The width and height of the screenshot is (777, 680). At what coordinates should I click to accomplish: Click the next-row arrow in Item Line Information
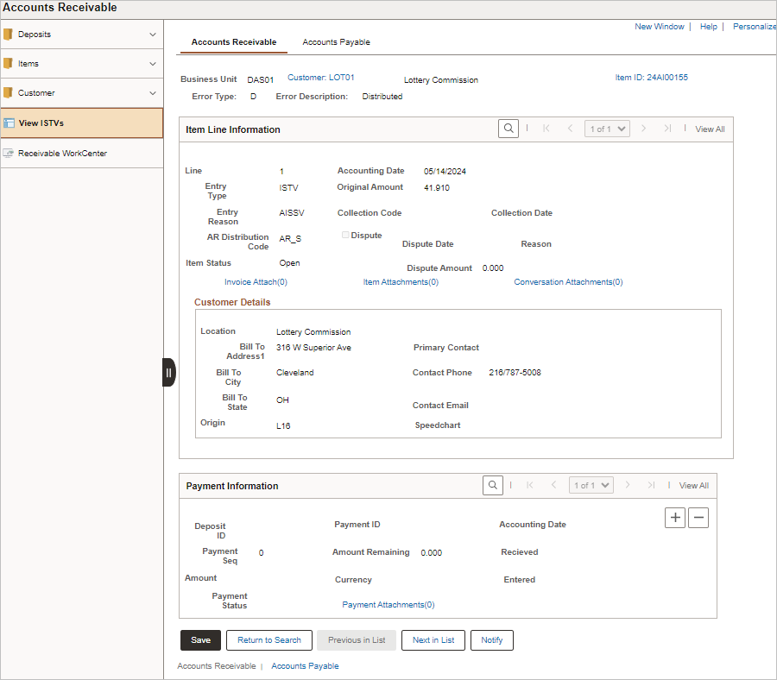pos(644,128)
